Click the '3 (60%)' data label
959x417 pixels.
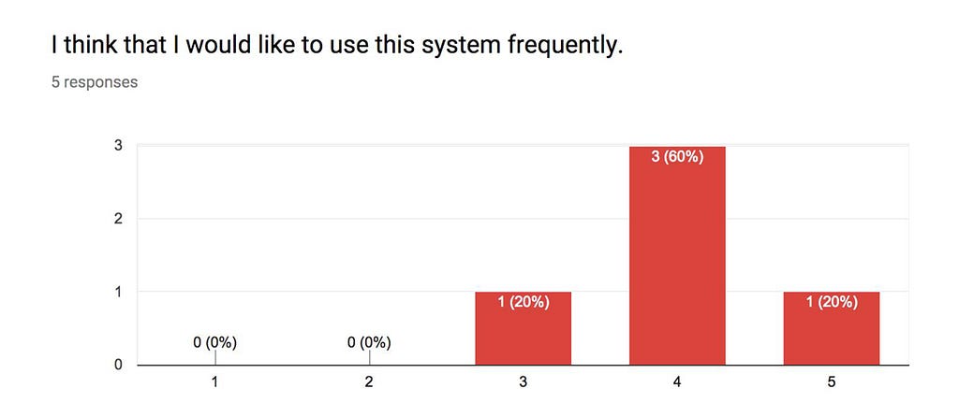677,157
